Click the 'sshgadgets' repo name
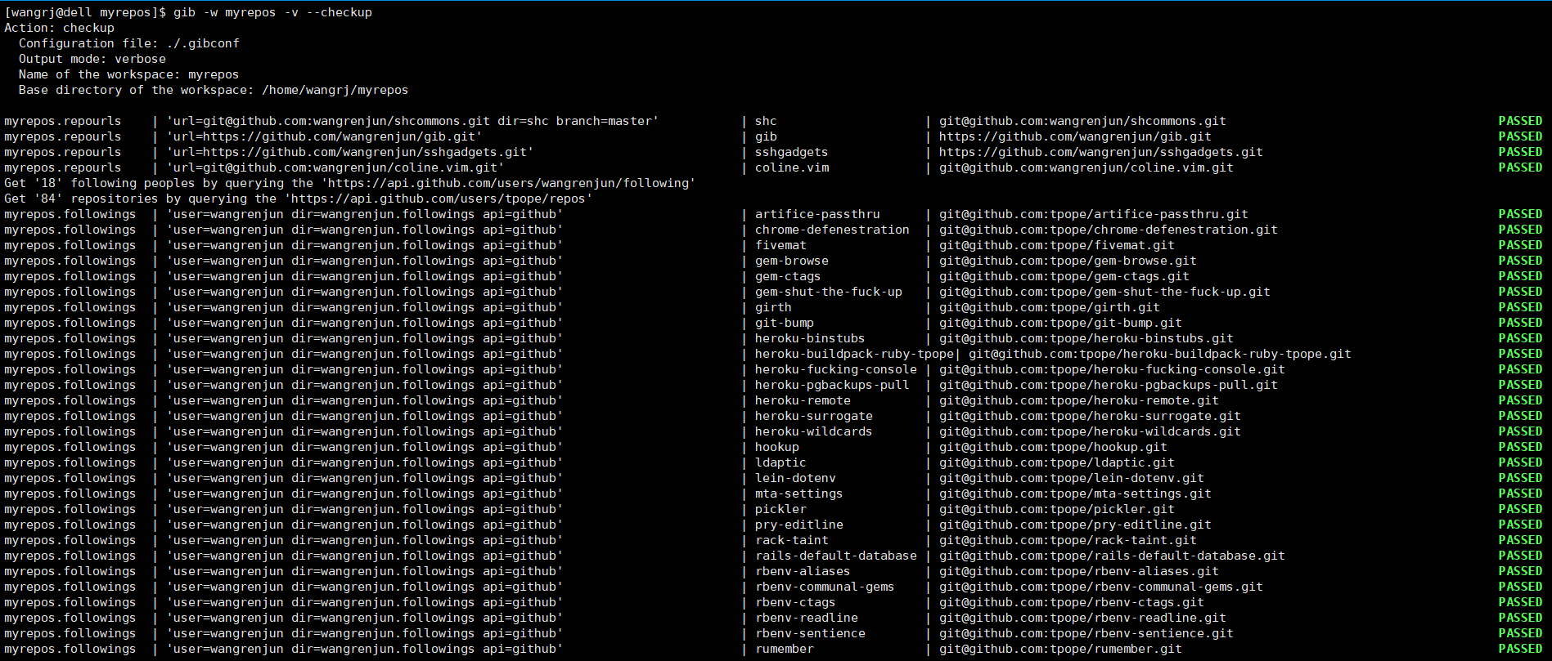1552x661 pixels. 791,152
